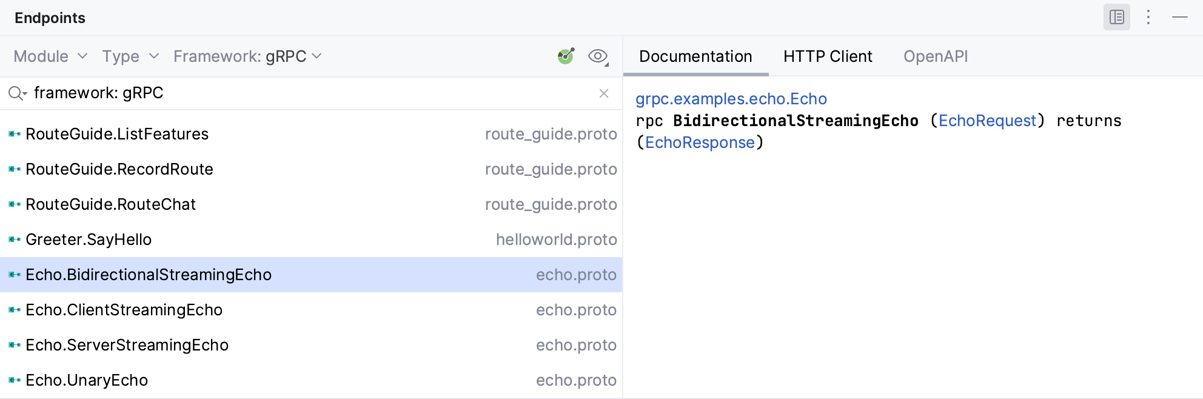The width and height of the screenshot is (1203, 399).
Task: Clear the framework search filter text
Action: pos(604,93)
